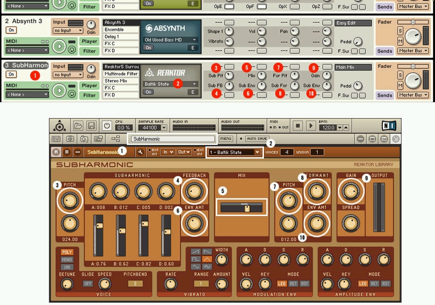Click the wrench icon in SubHarmonic header
Screen dimensions: 435x305
coord(140,152)
